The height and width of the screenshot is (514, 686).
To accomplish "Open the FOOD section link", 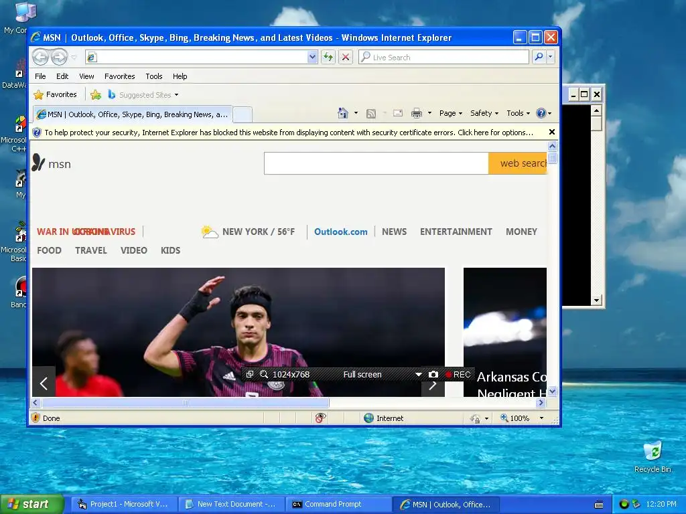I will (x=49, y=250).
